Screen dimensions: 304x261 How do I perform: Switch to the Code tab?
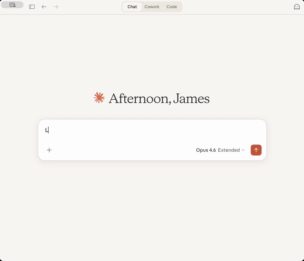pyautogui.click(x=172, y=7)
